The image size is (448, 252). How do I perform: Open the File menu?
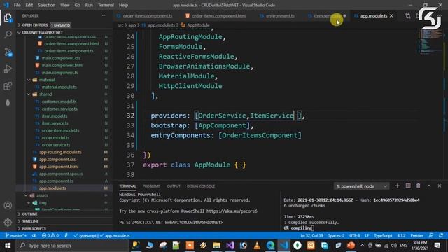click(x=17, y=5)
